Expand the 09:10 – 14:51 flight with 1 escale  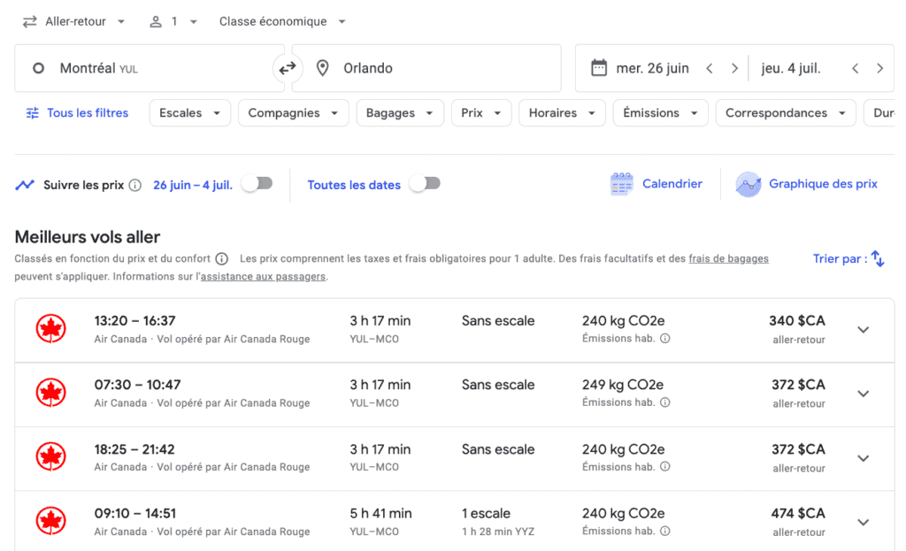click(x=863, y=522)
